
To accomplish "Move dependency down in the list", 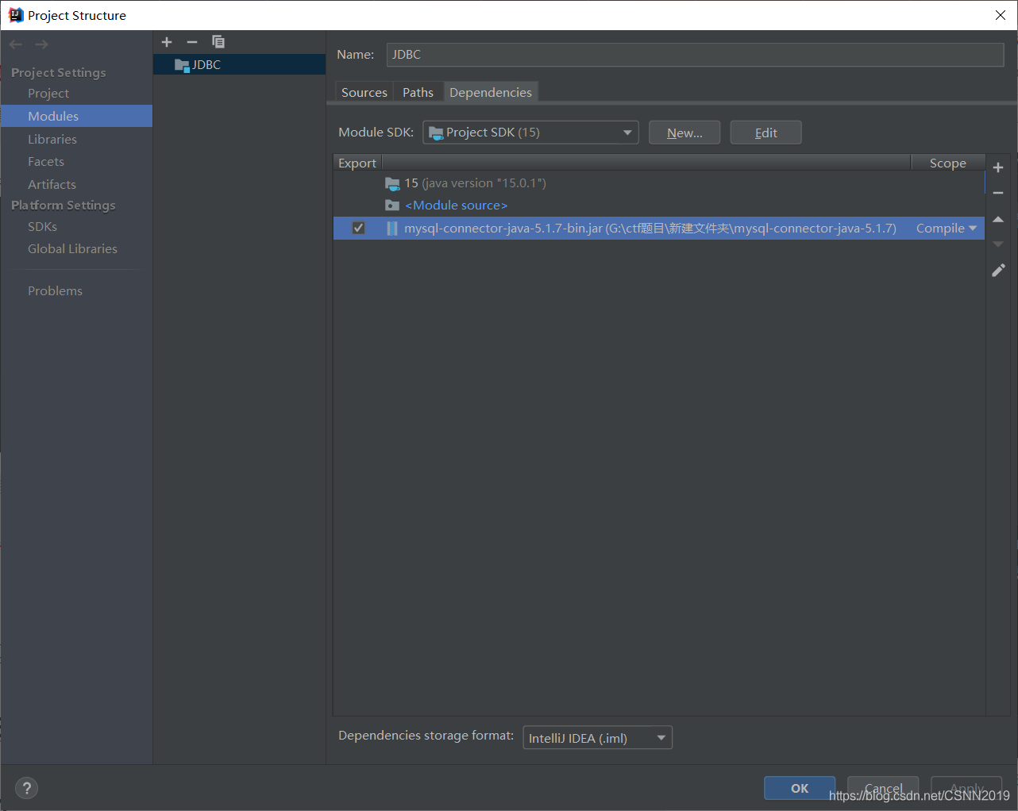I will pyautogui.click(x=998, y=244).
